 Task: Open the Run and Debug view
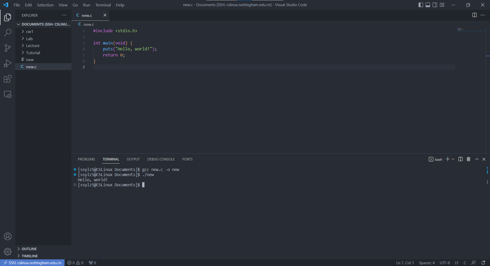click(8, 63)
